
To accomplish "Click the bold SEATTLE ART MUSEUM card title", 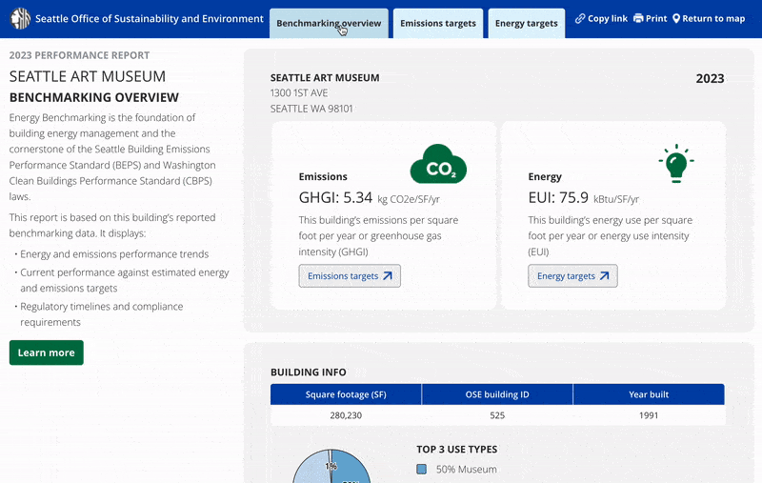I will click(x=325, y=78).
